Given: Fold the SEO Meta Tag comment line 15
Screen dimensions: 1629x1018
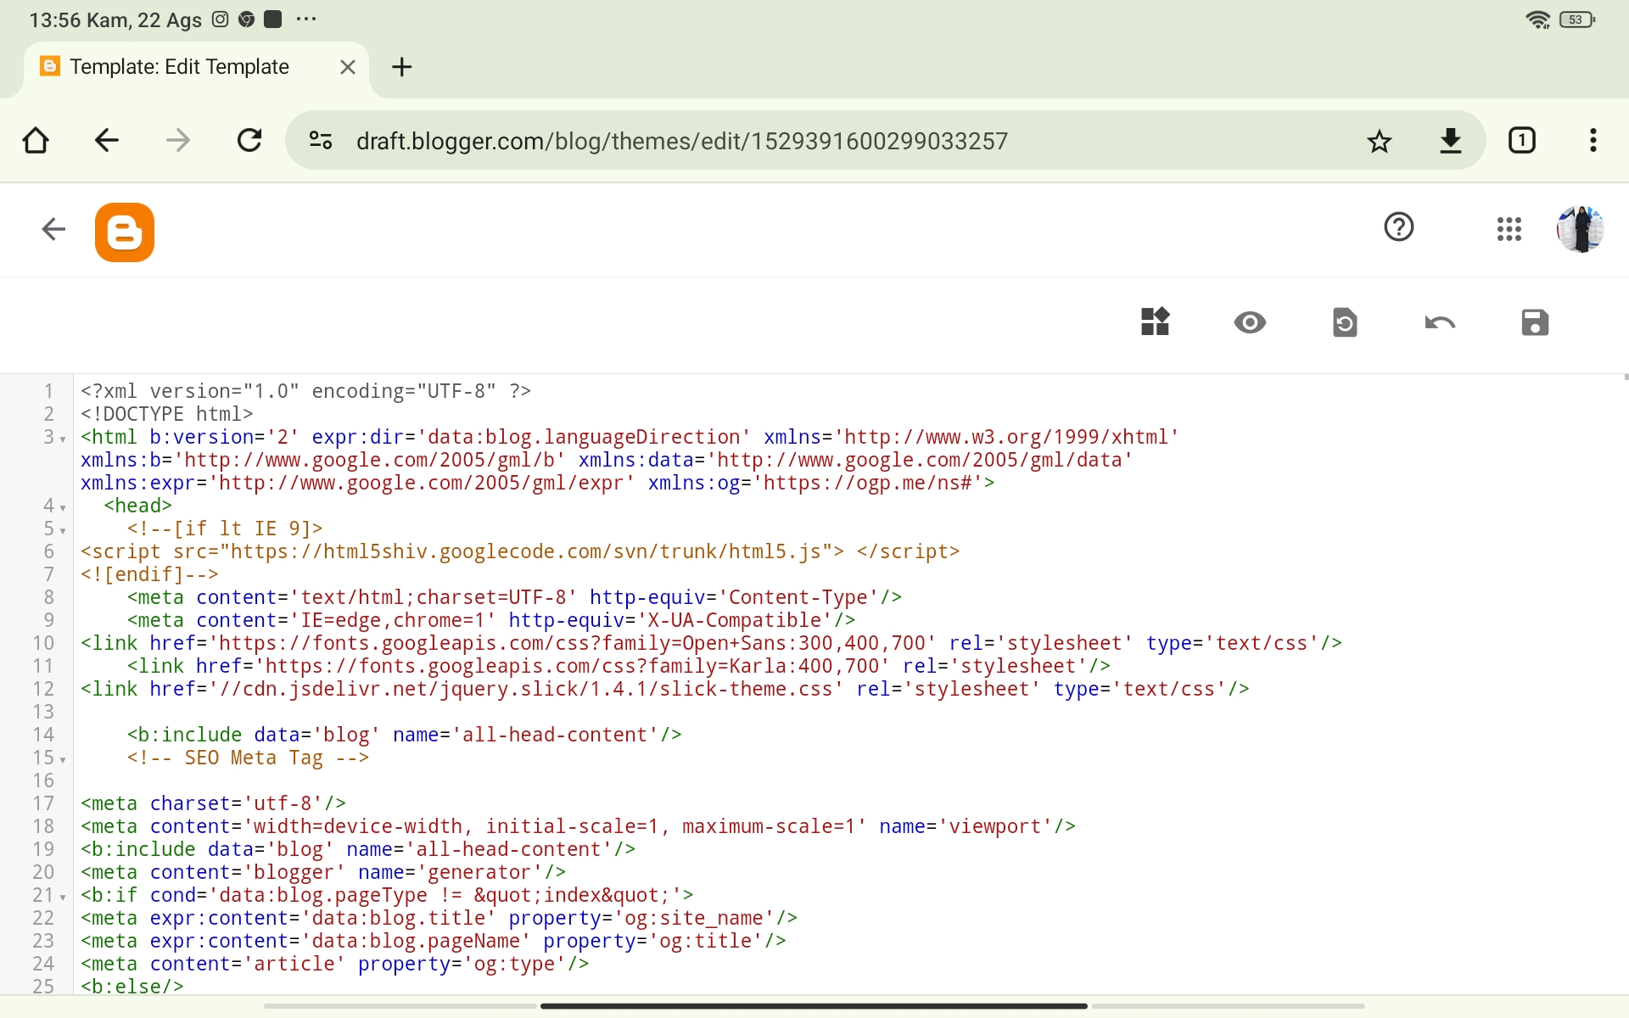Looking at the screenshot, I should 63,760.
